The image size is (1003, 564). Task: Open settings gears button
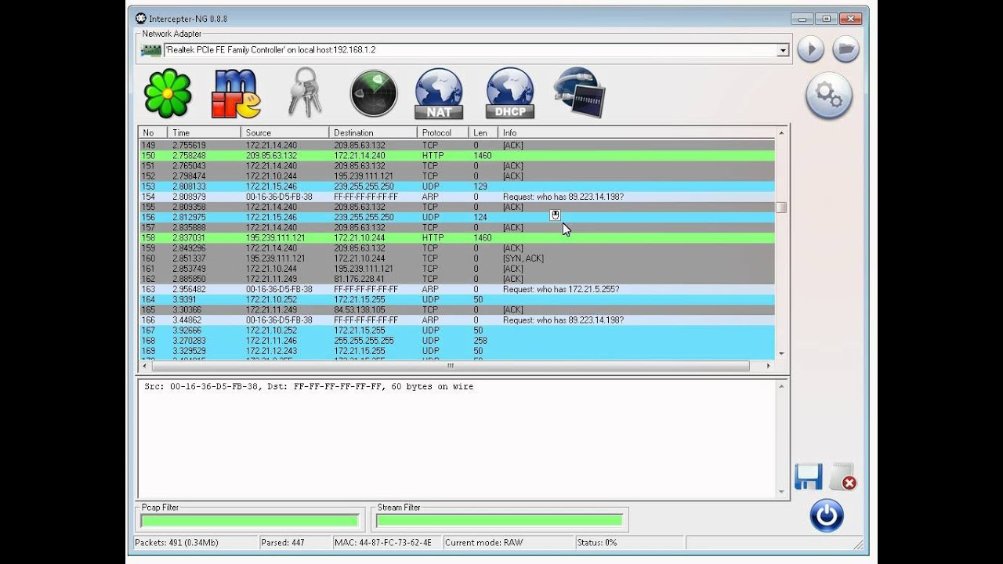(828, 96)
